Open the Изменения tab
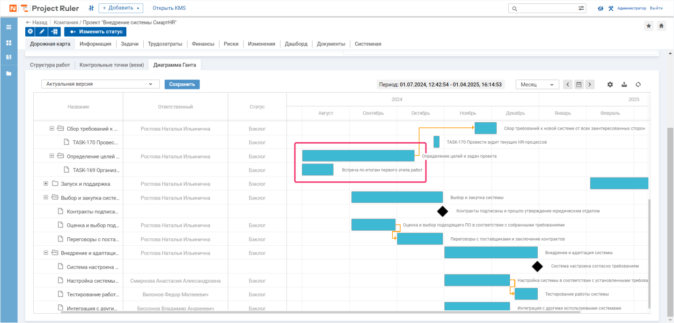 pyautogui.click(x=262, y=44)
